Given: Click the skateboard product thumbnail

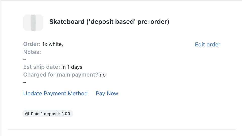Looking at the screenshot, I should pyautogui.click(x=33, y=23).
